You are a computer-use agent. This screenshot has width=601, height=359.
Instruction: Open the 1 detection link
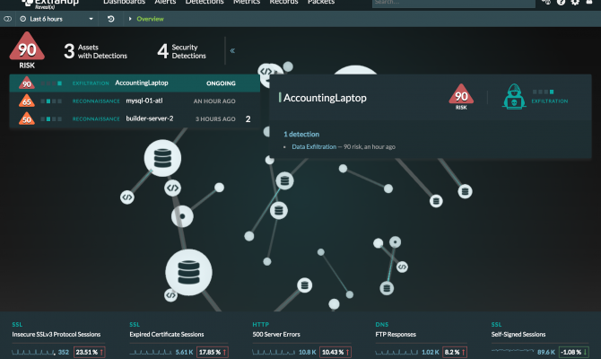click(x=301, y=135)
